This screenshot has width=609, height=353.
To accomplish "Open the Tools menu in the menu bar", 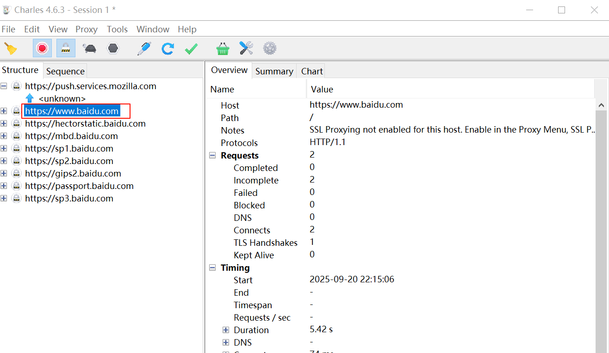I will 117,29.
